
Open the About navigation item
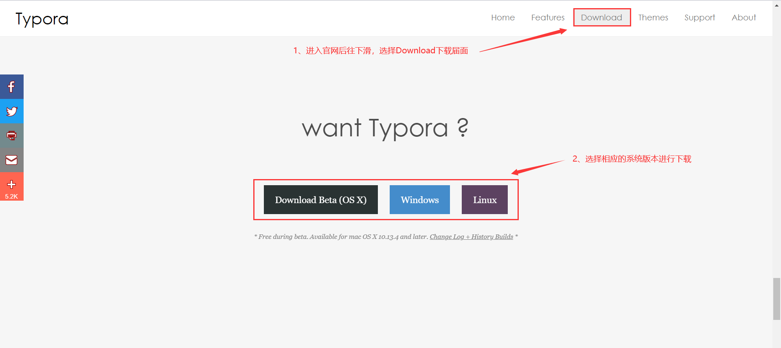click(x=744, y=18)
